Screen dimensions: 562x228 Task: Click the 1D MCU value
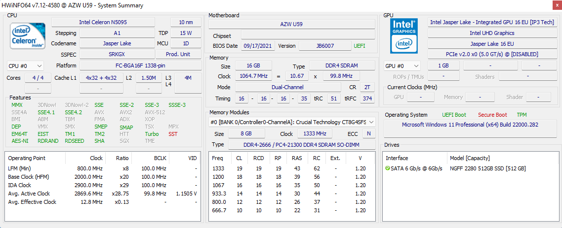[186, 43]
